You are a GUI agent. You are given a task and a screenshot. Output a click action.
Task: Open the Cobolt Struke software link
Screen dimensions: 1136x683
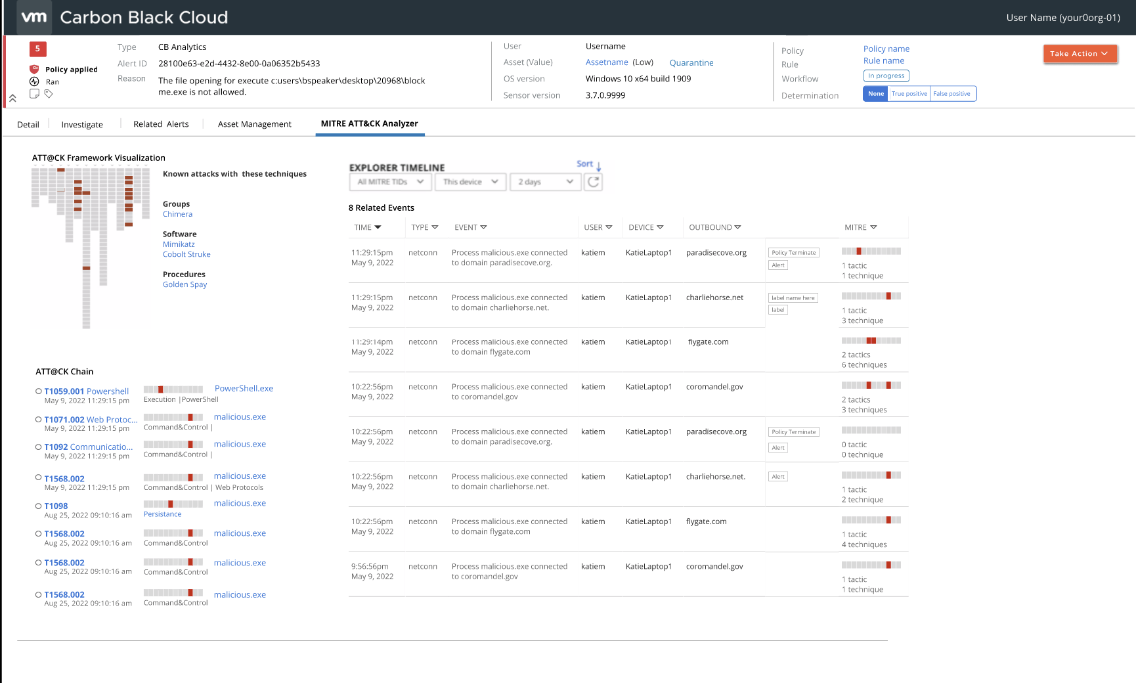(x=186, y=254)
